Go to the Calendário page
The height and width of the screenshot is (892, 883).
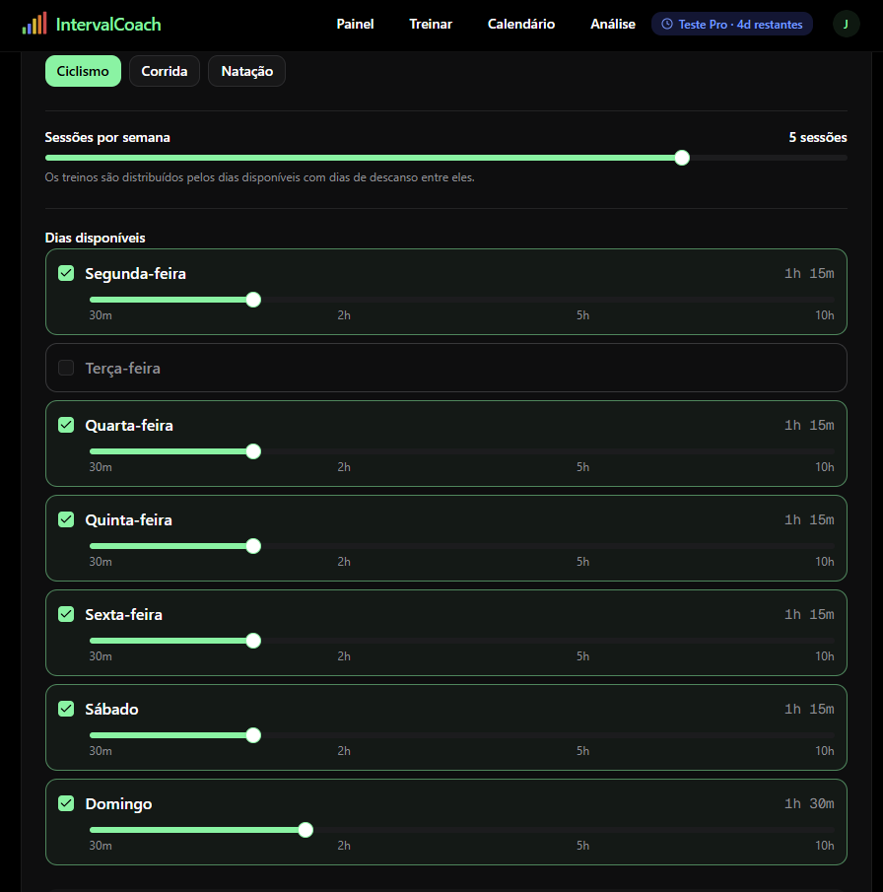pyautogui.click(x=521, y=24)
